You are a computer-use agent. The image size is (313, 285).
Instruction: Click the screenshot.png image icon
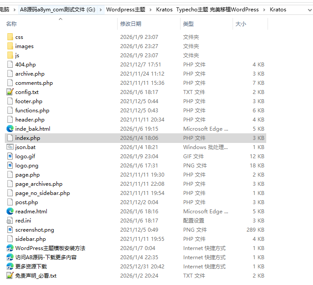[10, 230]
